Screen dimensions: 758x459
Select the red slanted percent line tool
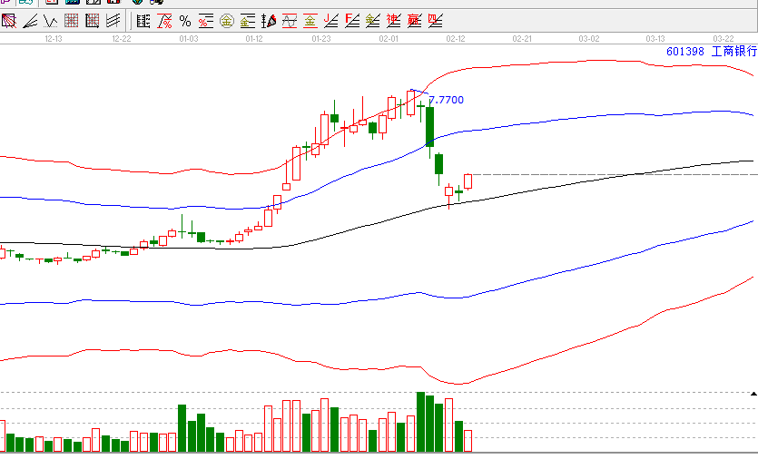coord(164,21)
